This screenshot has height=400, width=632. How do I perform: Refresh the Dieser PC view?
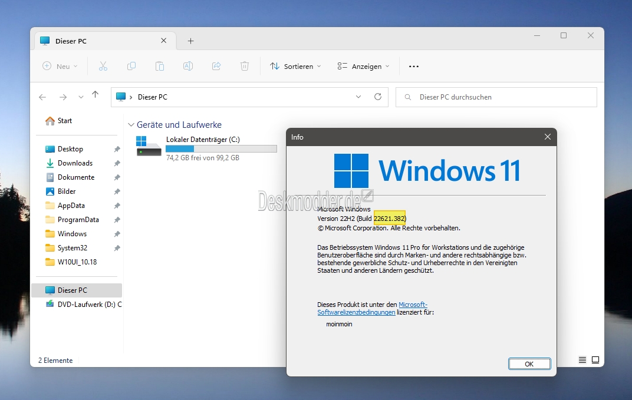(x=378, y=97)
